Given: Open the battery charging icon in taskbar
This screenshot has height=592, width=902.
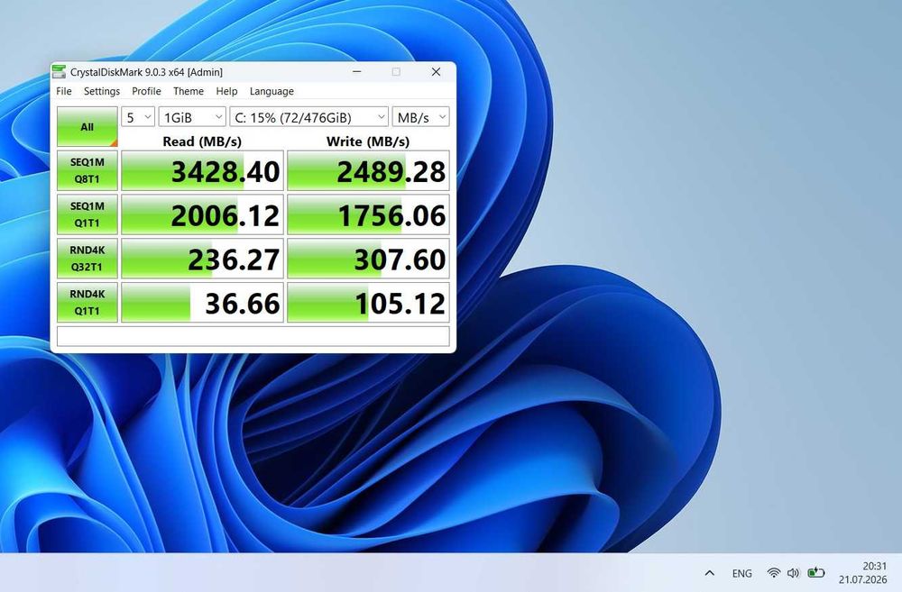Looking at the screenshot, I should point(815,572).
